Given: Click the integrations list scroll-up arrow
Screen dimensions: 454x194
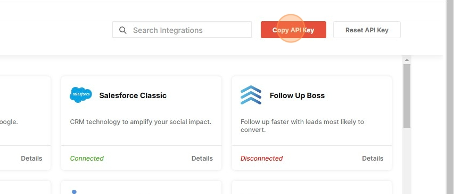Looking at the screenshot, I should pyautogui.click(x=407, y=60).
